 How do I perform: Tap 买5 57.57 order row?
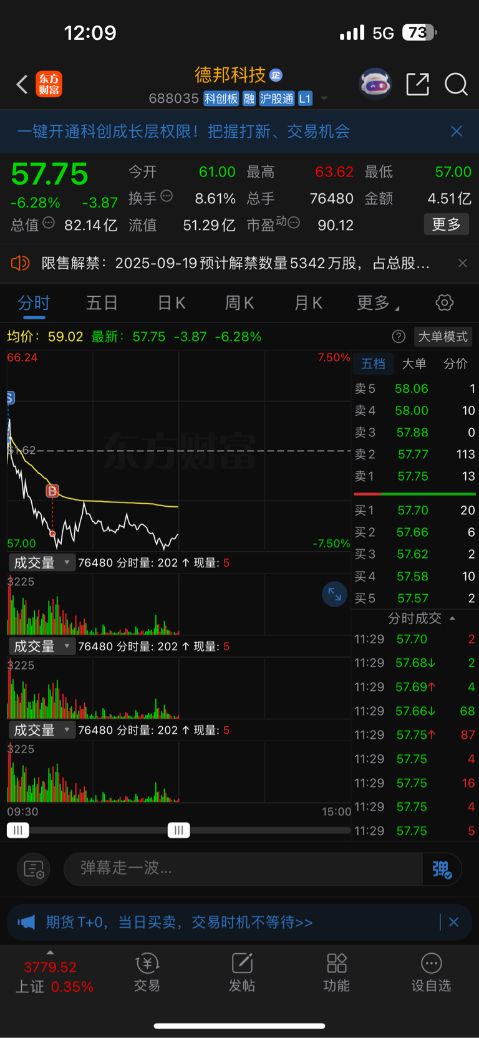(x=415, y=598)
